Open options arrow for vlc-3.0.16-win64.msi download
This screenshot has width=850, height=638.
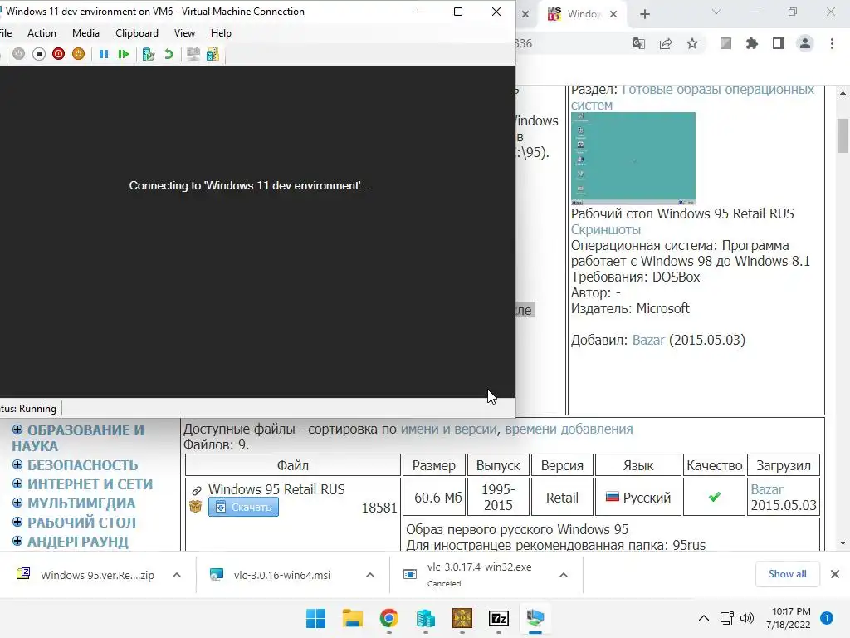[x=370, y=575]
